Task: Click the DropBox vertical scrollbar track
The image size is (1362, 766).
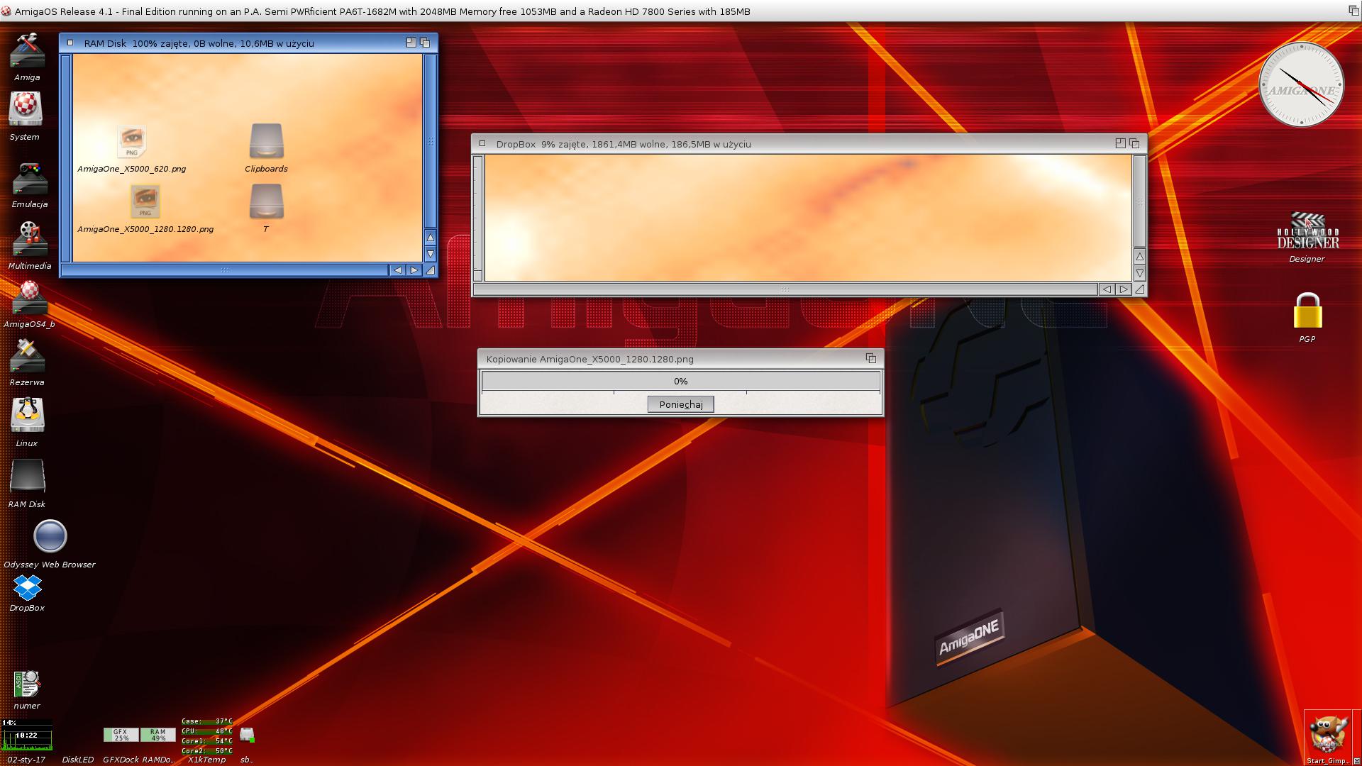Action: pos(1139,201)
